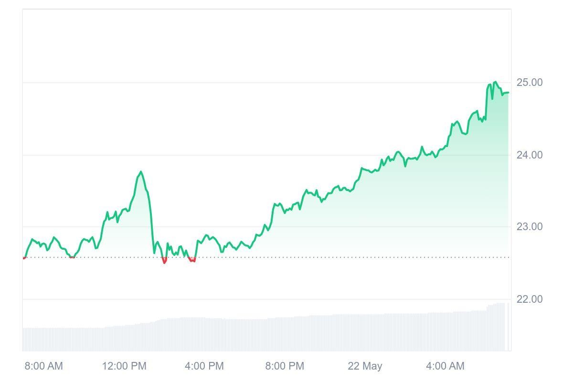
Task: Select the 4:00 AM time axis label
Action: pos(445,366)
